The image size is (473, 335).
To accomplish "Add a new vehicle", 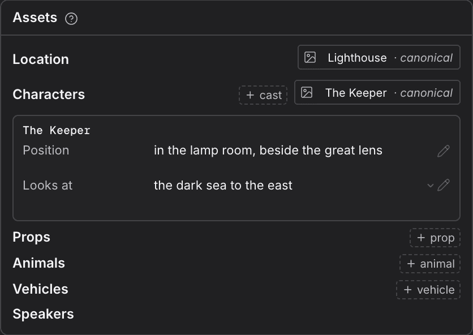I will [428, 290].
